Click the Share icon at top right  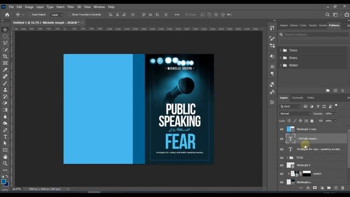point(347,15)
